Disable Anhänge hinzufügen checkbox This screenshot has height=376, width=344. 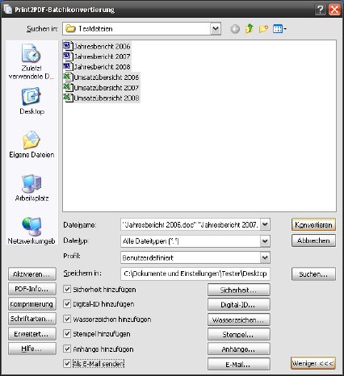67,349
